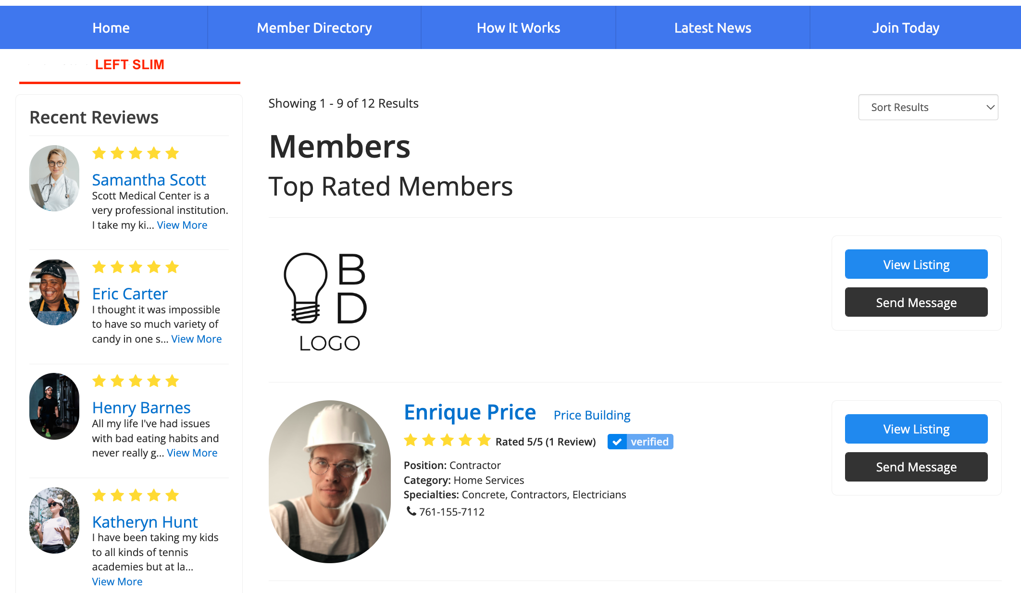Click the verified badge checkmark on Enrique Price
The image size is (1021, 593).
[x=618, y=441]
